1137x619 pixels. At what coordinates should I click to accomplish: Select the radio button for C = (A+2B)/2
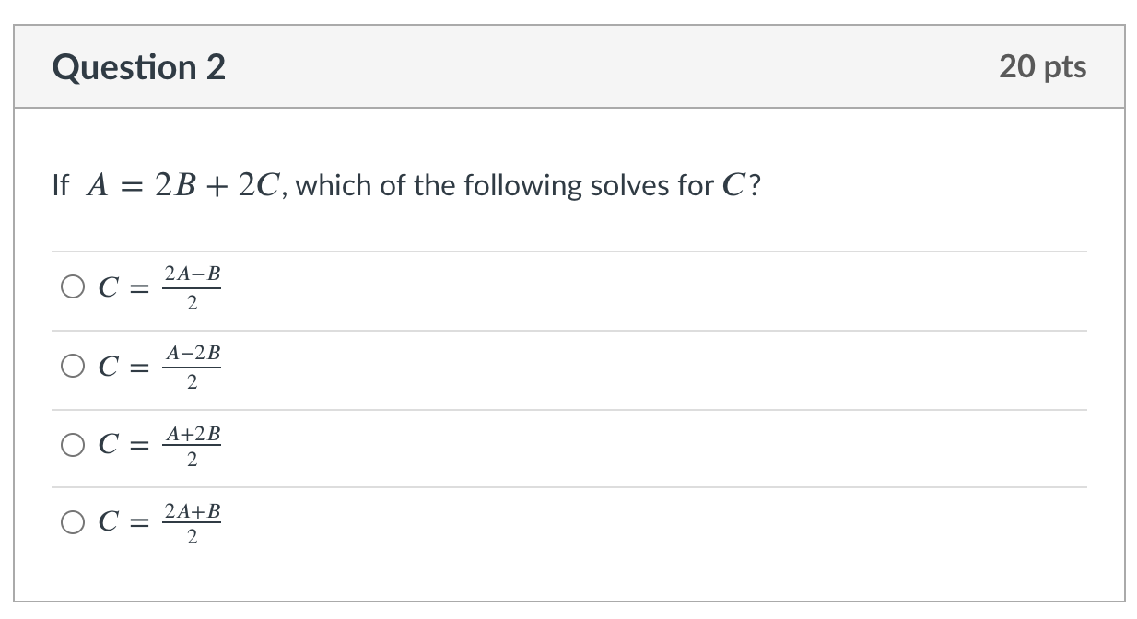coord(72,443)
